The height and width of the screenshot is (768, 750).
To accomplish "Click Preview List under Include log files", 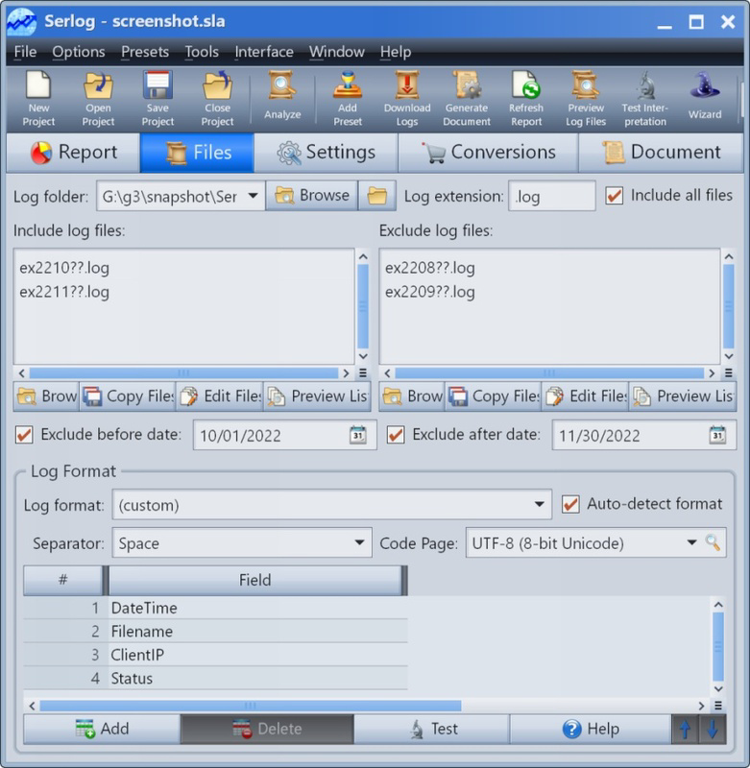I will [x=317, y=396].
